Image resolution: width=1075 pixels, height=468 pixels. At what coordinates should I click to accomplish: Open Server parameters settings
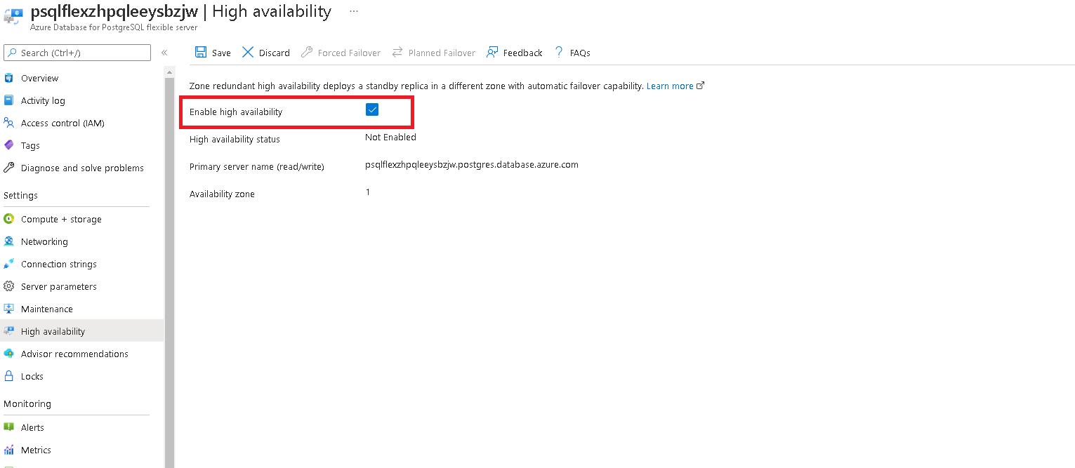[x=59, y=286]
